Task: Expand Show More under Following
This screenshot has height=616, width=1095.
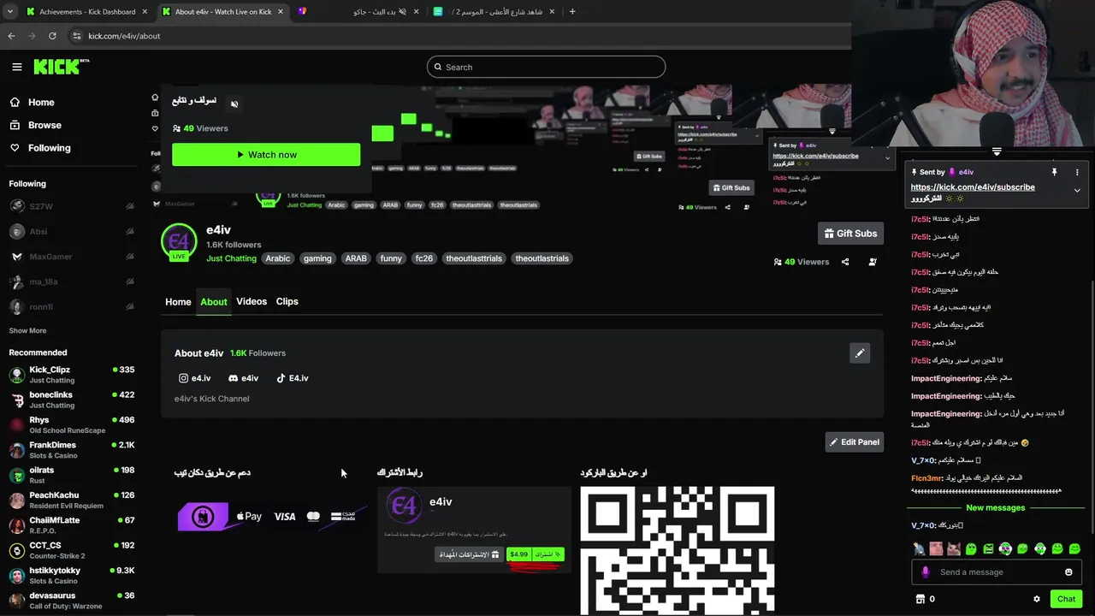Action: pos(27,330)
